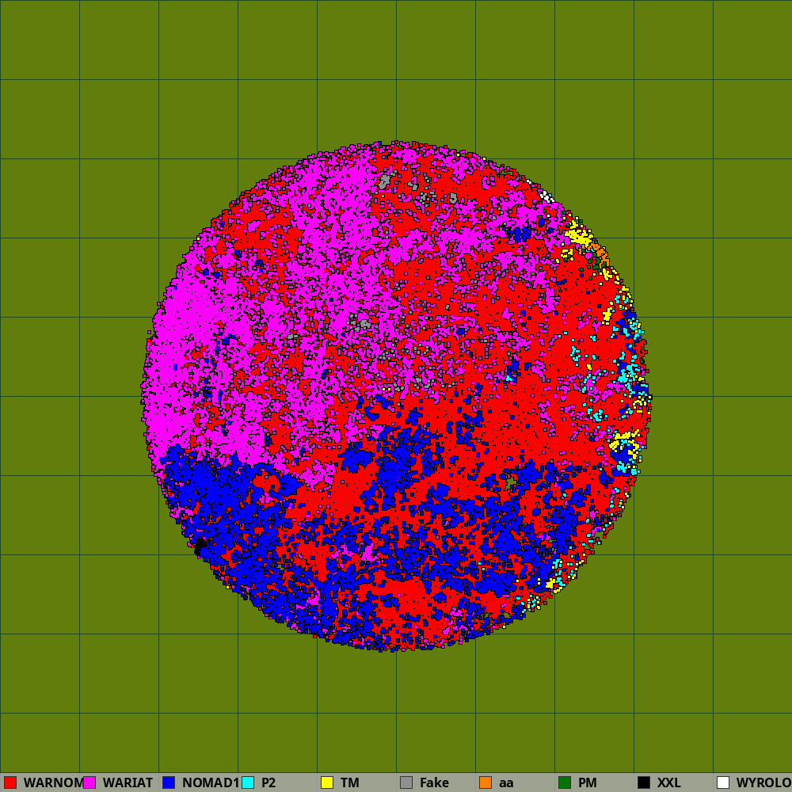Select the cyan P2 legend swatch

point(248,782)
